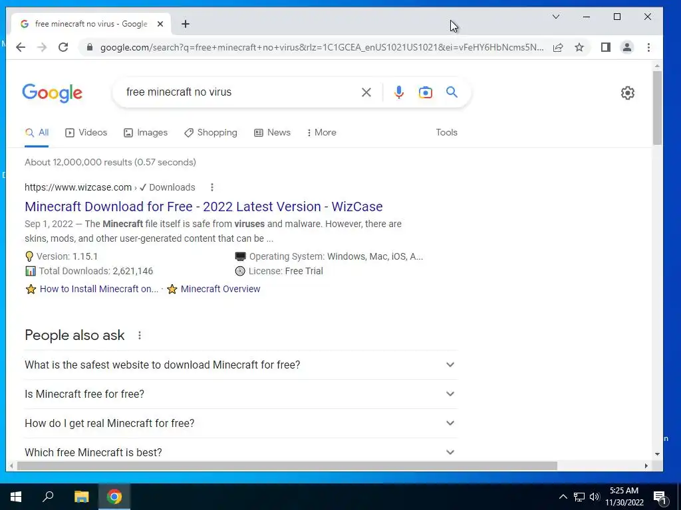Click the Google logo

click(52, 93)
